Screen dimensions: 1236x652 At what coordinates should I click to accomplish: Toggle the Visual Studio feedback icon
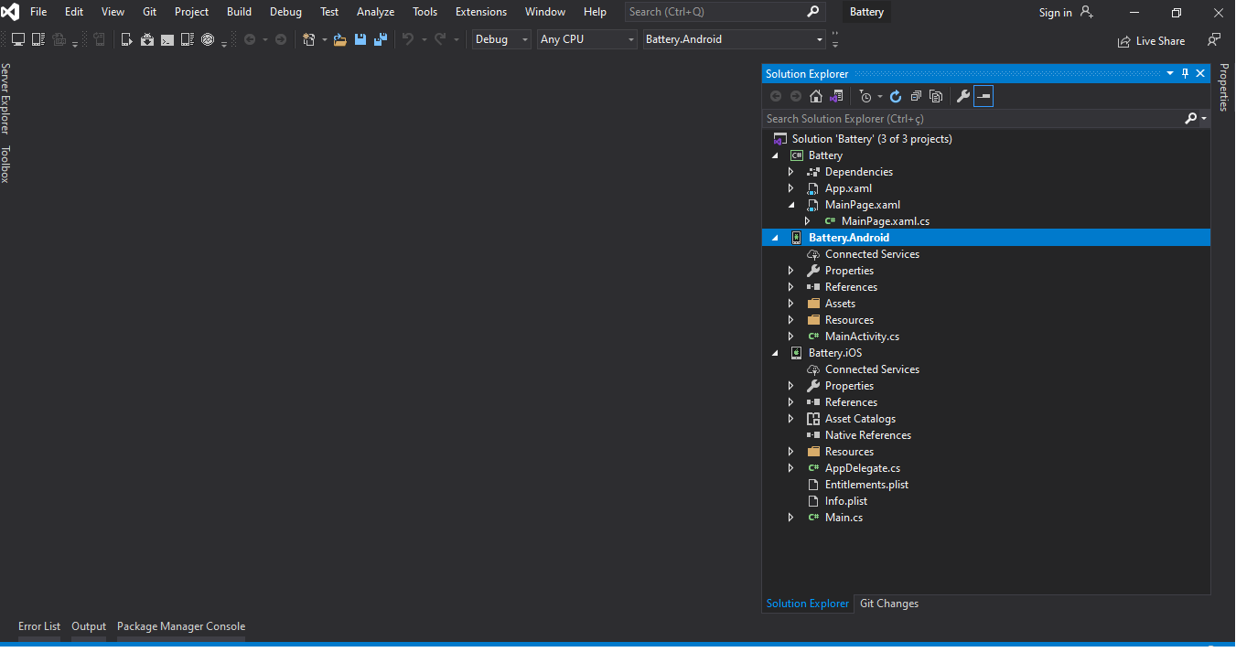(1214, 40)
